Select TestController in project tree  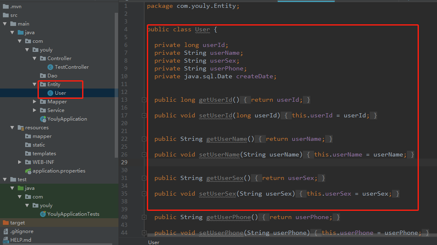[x=72, y=67]
